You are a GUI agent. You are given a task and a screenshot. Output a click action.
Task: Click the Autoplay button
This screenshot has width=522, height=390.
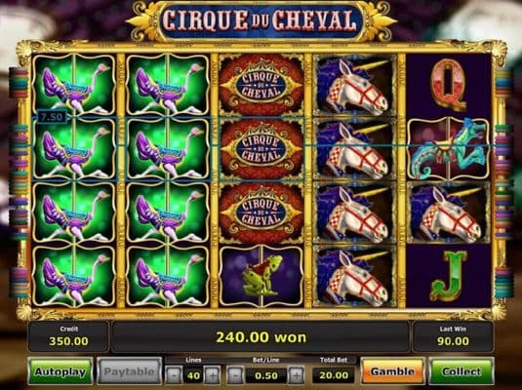click(60, 371)
